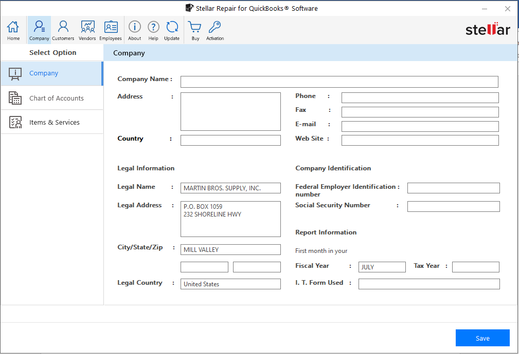Click the Report Information heading

[x=326, y=232]
